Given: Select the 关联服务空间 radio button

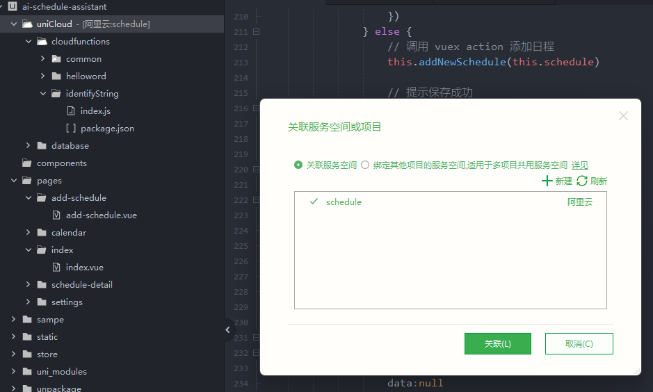Looking at the screenshot, I should [x=298, y=165].
